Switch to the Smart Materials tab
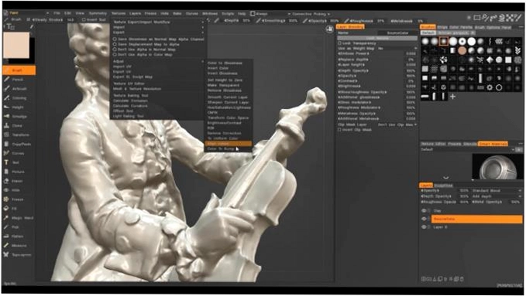 point(493,144)
